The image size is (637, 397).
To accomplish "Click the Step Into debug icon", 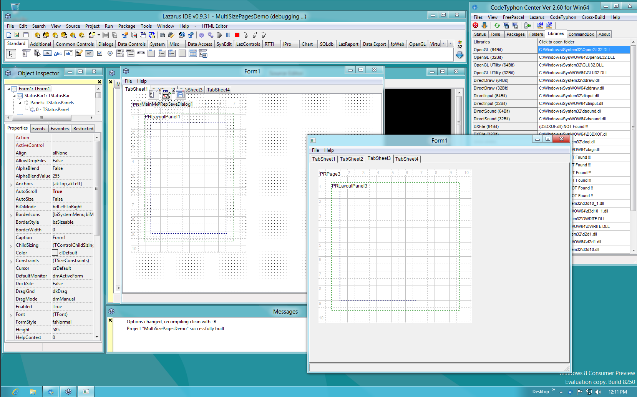I will (246, 35).
